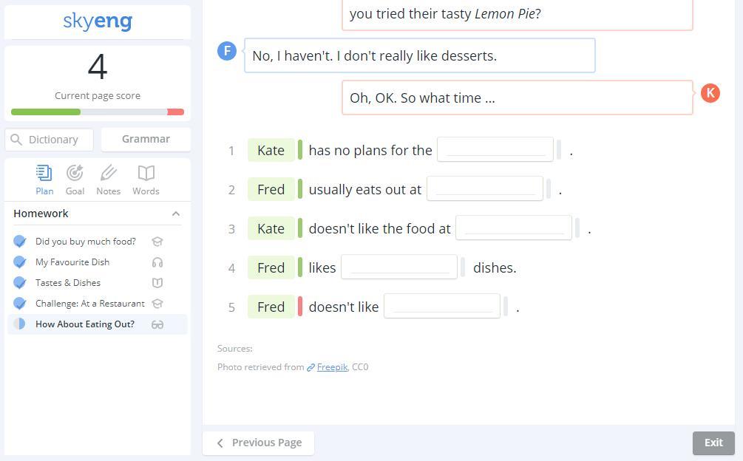Click glasses icon beside How About Eating Out?
743x461 pixels.
157,324
